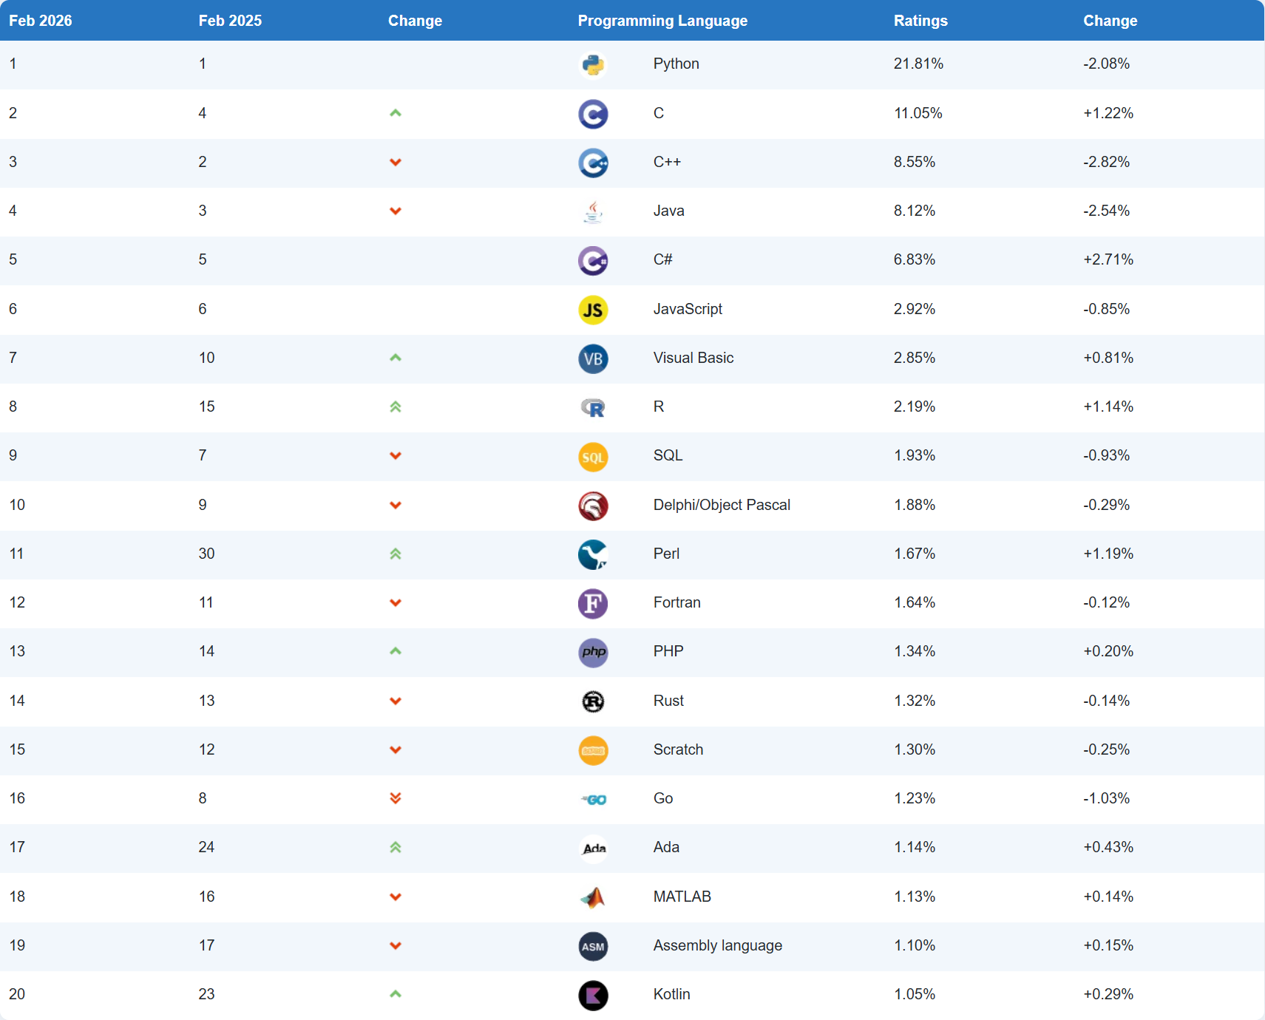Click the ASM Assembly language icon
This screenshot has width=1265, height=1020.
593,946
